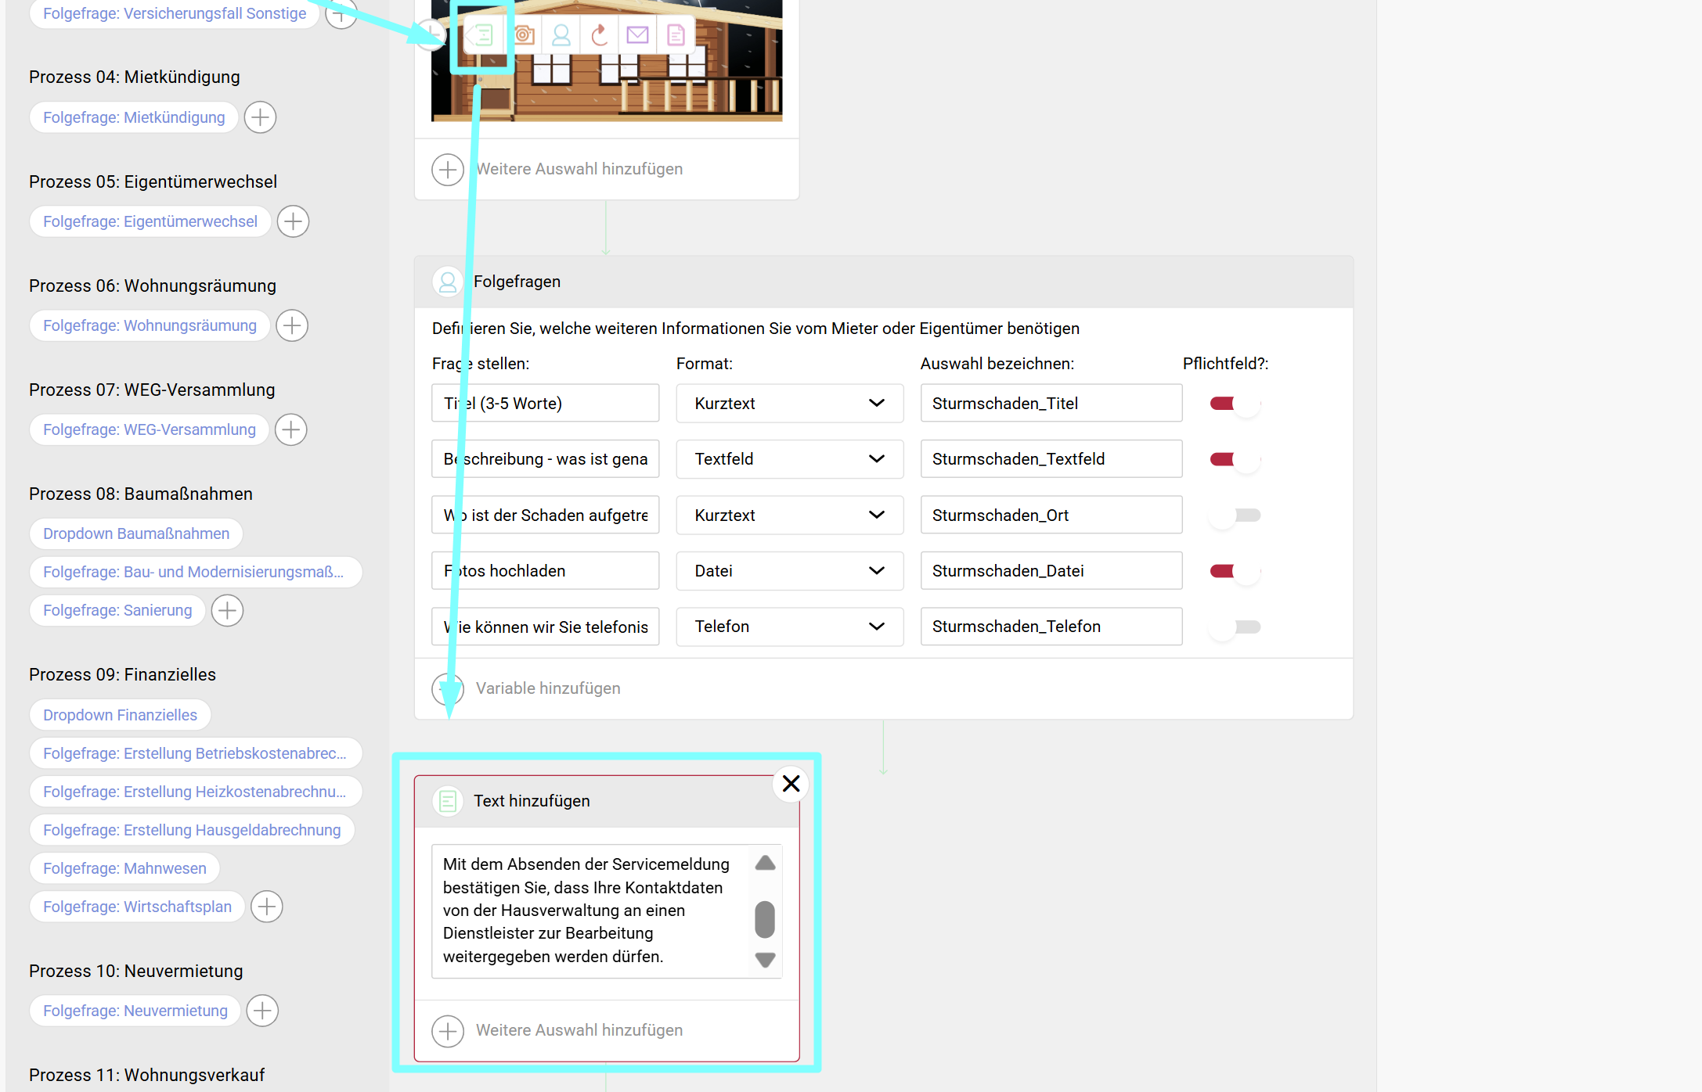
Task: Select Folgefrage: Mahnwesen chip
Action: (124, 868)
